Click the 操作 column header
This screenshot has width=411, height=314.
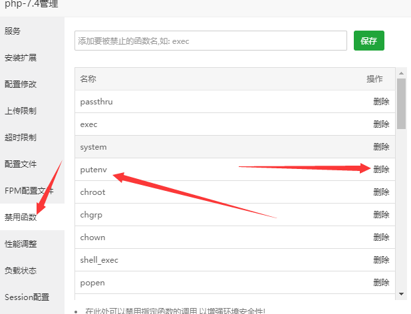coord(374,79)
